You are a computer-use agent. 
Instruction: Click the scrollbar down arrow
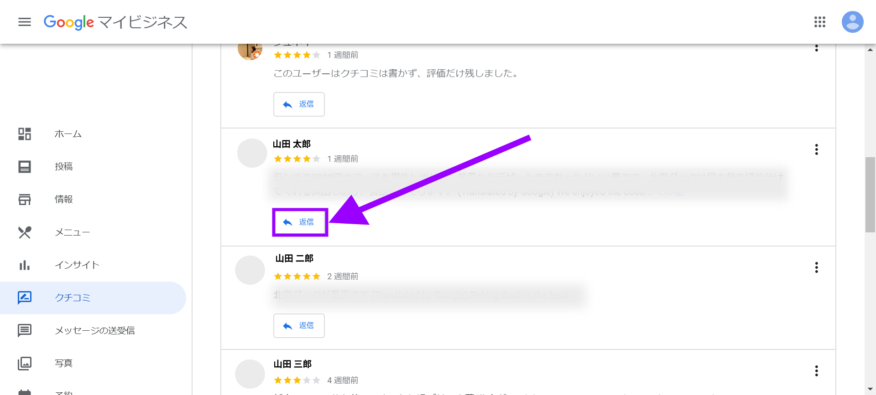tap(870, 390)
